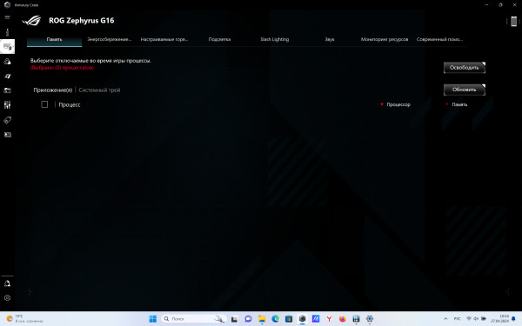Image resolution: width=522 pixels, height=326 pixels.
Task: Click the Armoury Crate taskbar icon
Action: [x=302, y=319]
